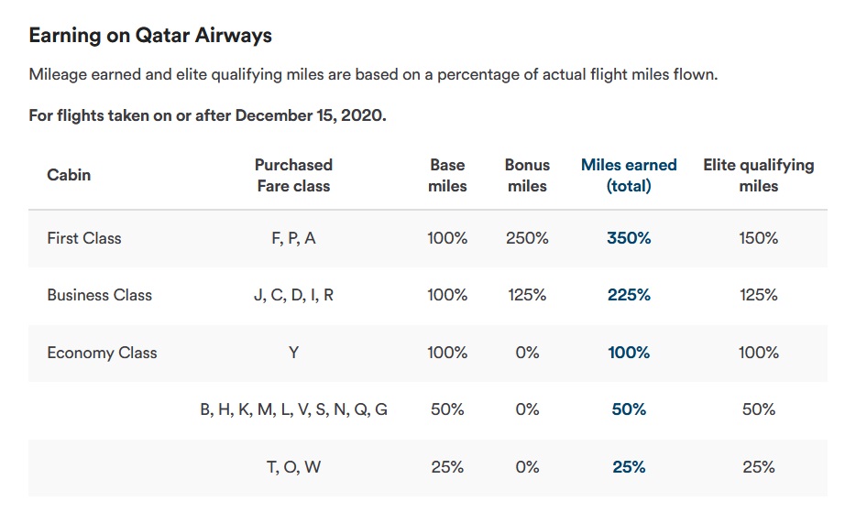Click the 350% total miles earned value
The image size is (845, 523).
(x=629, y=238)
